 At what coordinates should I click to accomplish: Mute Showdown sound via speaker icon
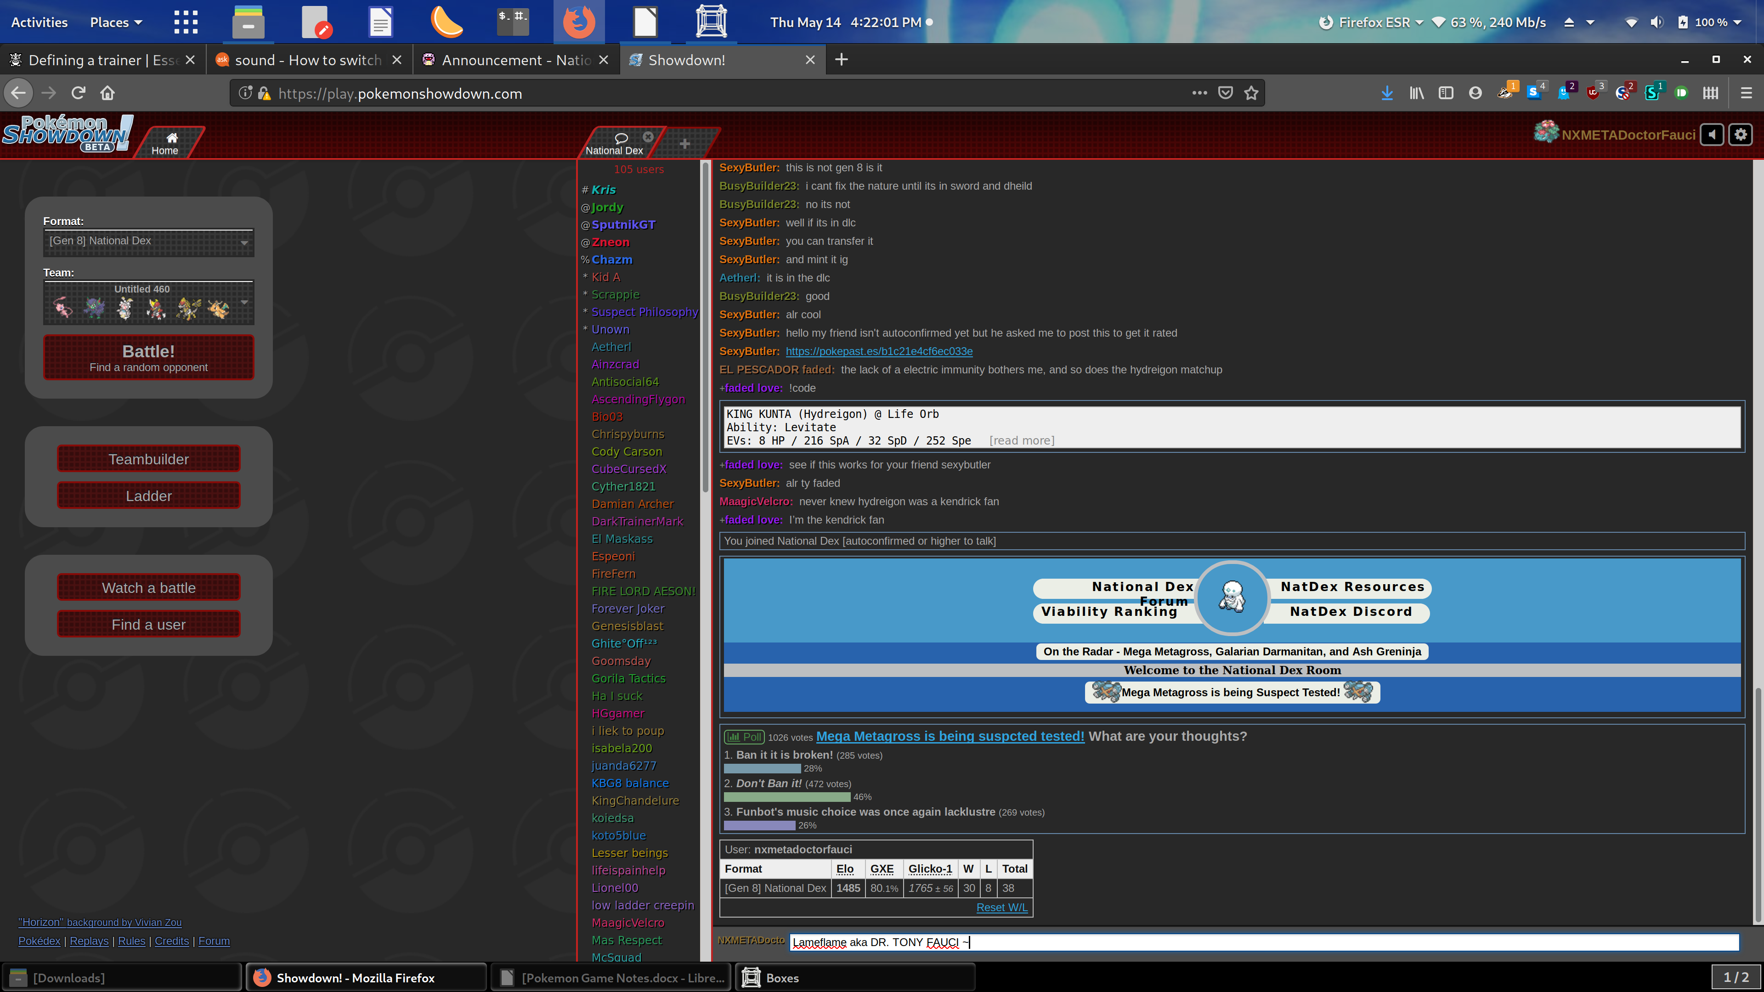[x=1711, y=134]
